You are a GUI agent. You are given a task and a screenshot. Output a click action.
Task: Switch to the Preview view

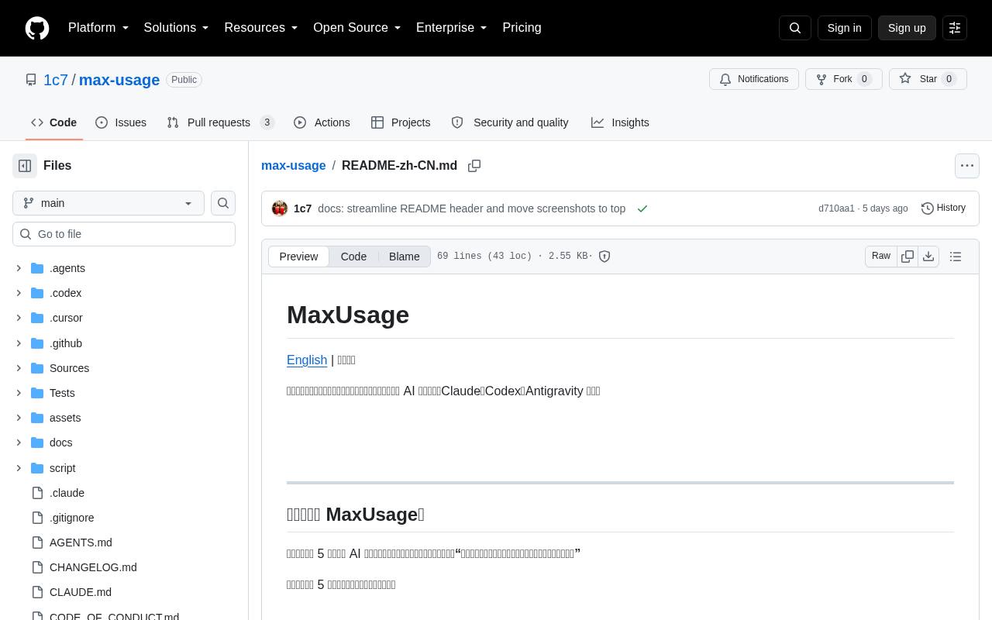pos(298,257)
